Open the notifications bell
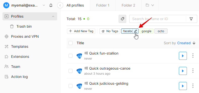 pos(51,5)
